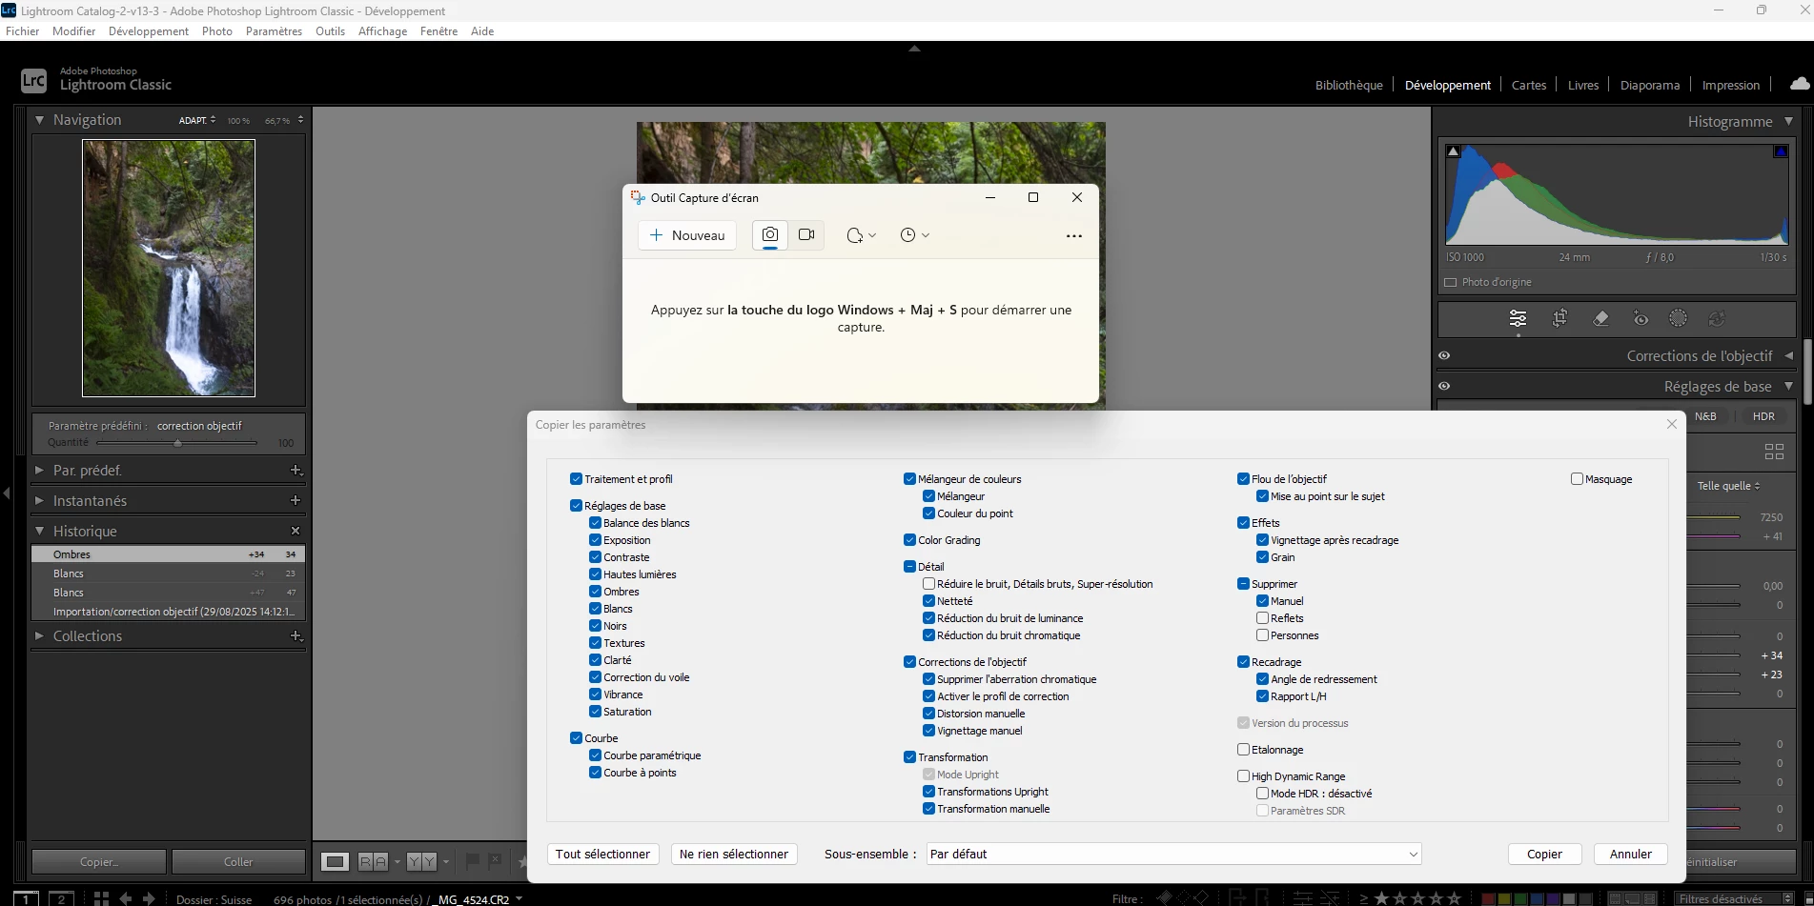Image resolution: width=1814 pixels, height=906 pixels.
Task: Select main window display button 1
Action: (x=27, y=898)
